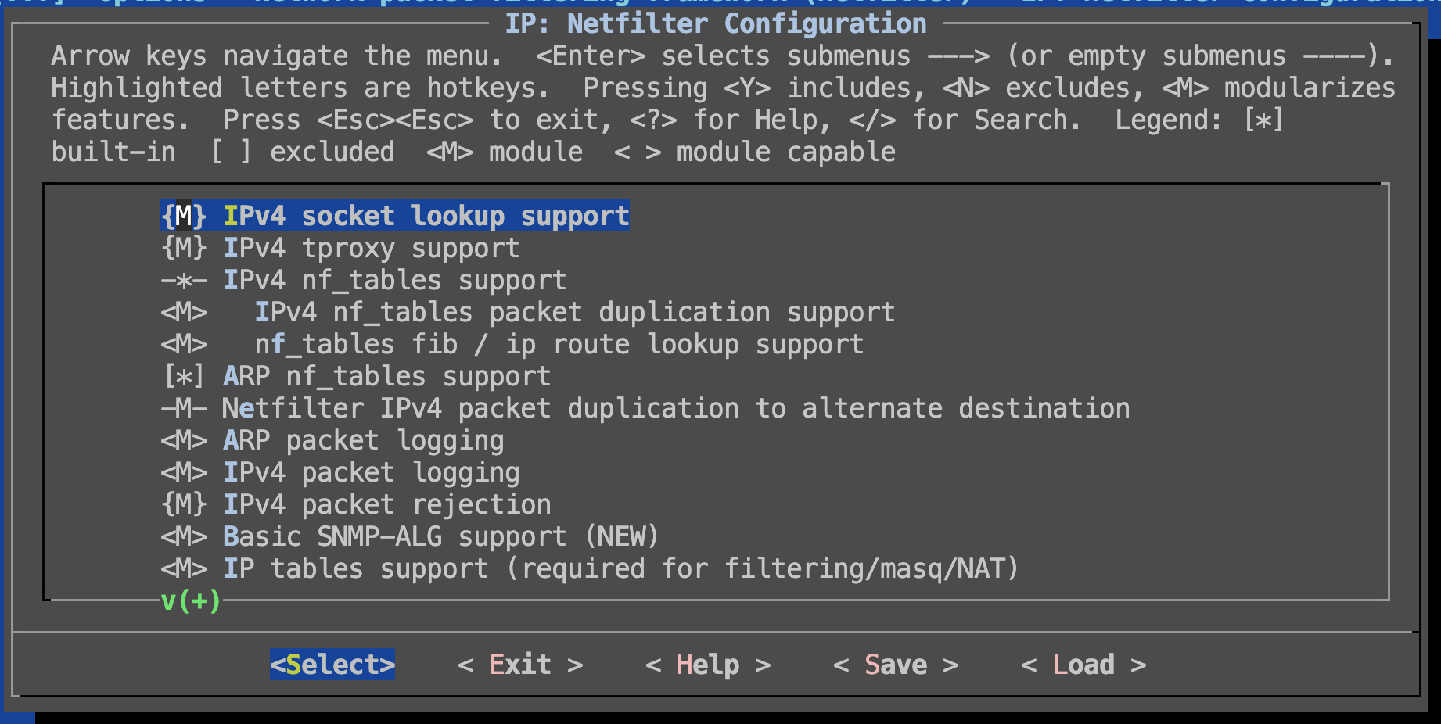
Task: Click Basic SNMP-ALG support (NEW) option
Action: (x=441, y=537)
